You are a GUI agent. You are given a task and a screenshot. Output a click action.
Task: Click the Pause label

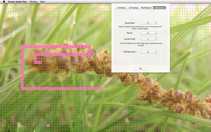click(130, 33)
